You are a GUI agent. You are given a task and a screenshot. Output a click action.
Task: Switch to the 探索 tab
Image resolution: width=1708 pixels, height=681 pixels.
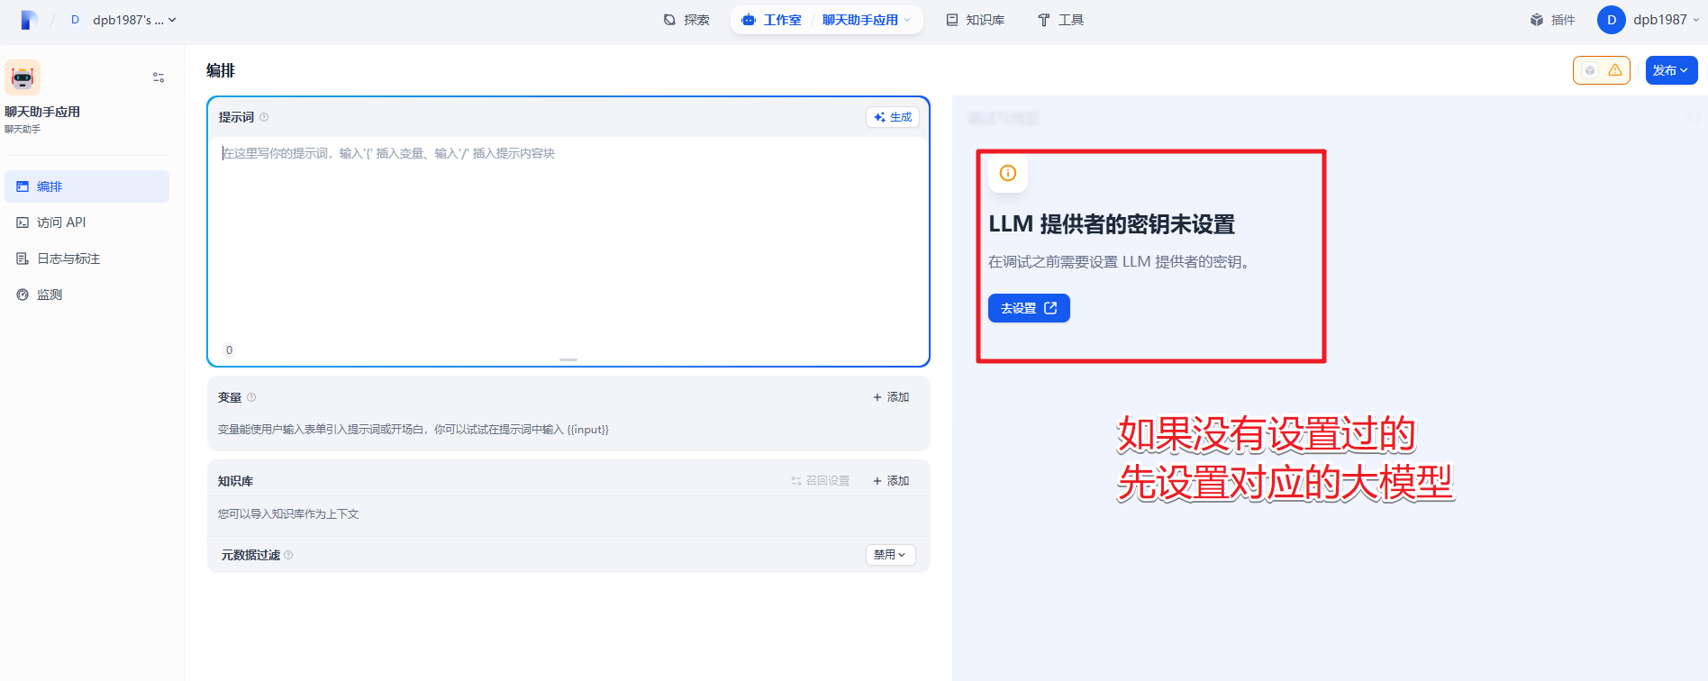(686, 20)
